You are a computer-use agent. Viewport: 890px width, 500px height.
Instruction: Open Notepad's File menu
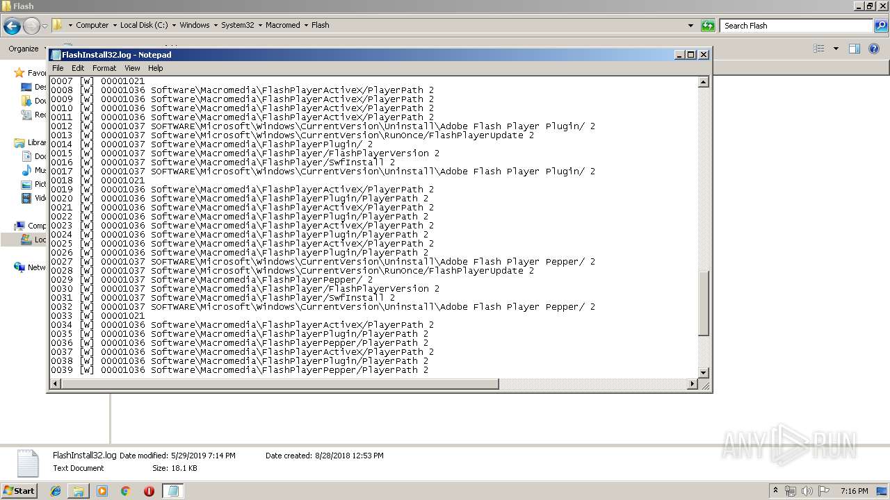pyautogui.click(x=58, y=68)
